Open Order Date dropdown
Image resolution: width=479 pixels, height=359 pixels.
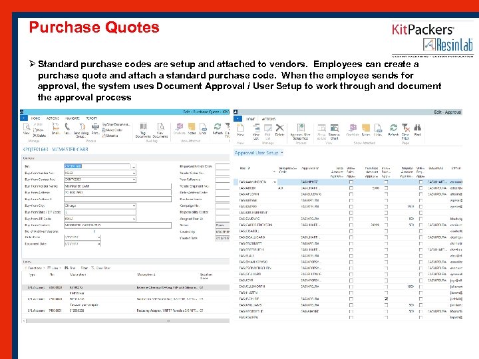tap(98, 237)
